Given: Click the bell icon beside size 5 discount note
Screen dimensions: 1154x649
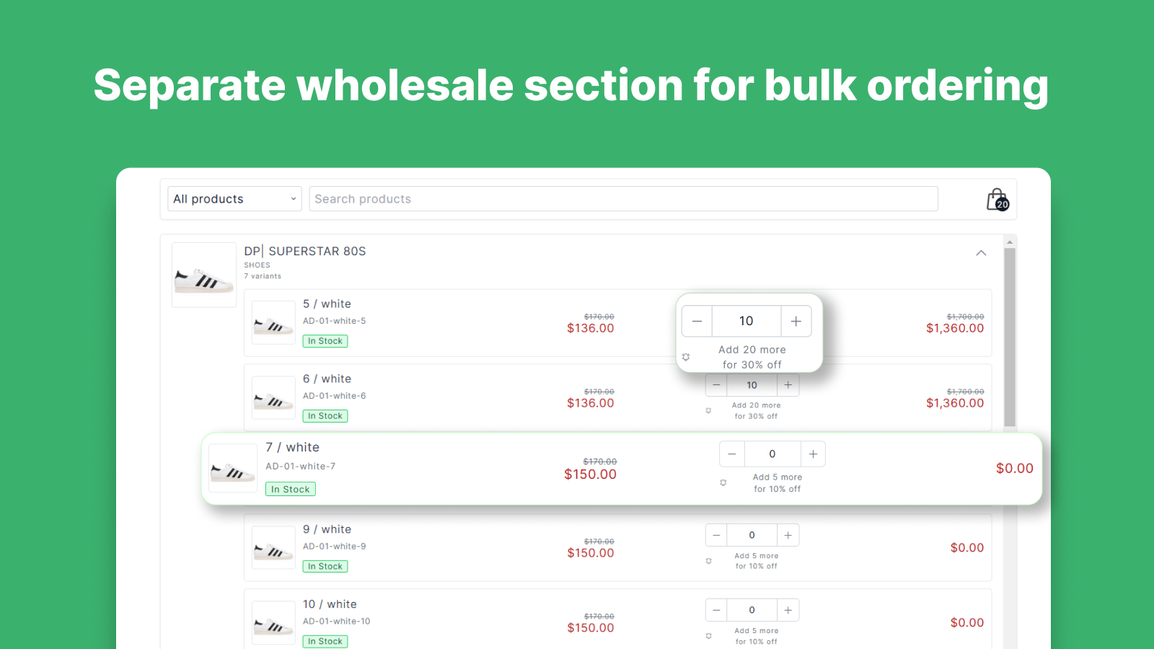Looking at the screenshot, I should 685,357.
